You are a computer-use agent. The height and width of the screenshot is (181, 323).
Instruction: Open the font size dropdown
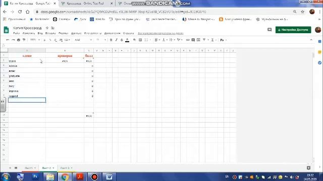[101, 40]
